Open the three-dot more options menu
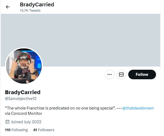Viewport: 164px width, 136px height. coord(110,75)
